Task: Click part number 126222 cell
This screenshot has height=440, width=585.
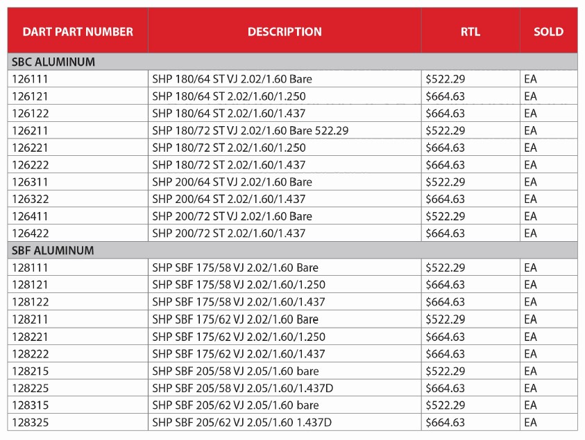Action: click(31, 165)
